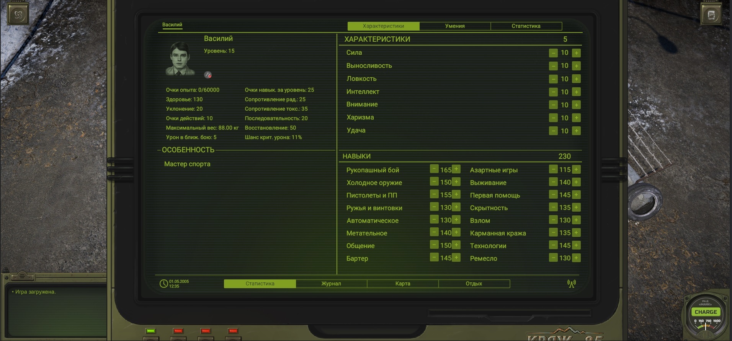Decrease Сила with the minus button

[553, 53]
